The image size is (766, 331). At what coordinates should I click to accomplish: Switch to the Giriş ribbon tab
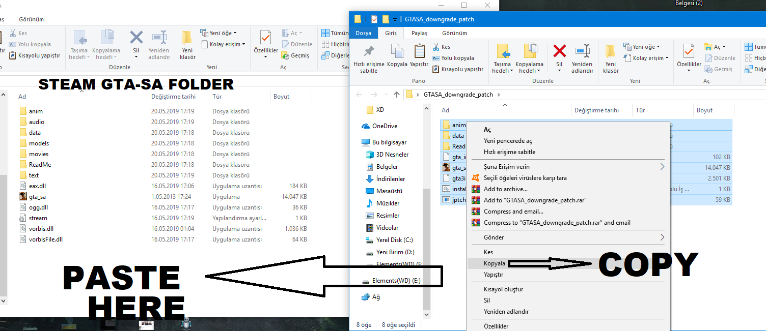click(x=391, y=33)
